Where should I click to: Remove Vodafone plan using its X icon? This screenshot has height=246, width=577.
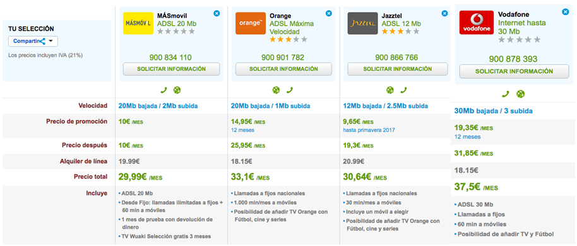tap(565, 12)
